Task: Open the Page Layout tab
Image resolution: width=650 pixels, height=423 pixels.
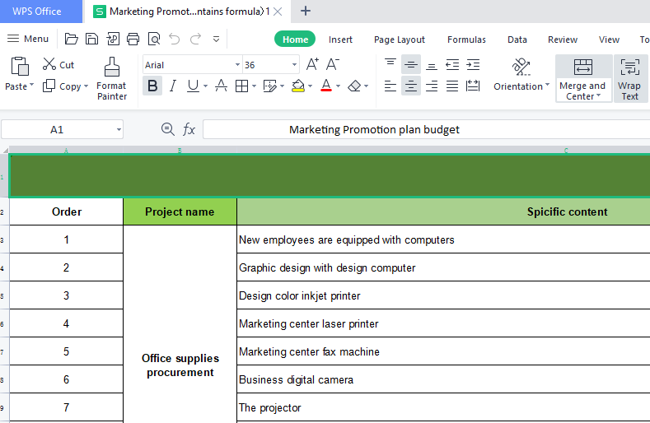Action: [400, 40]
